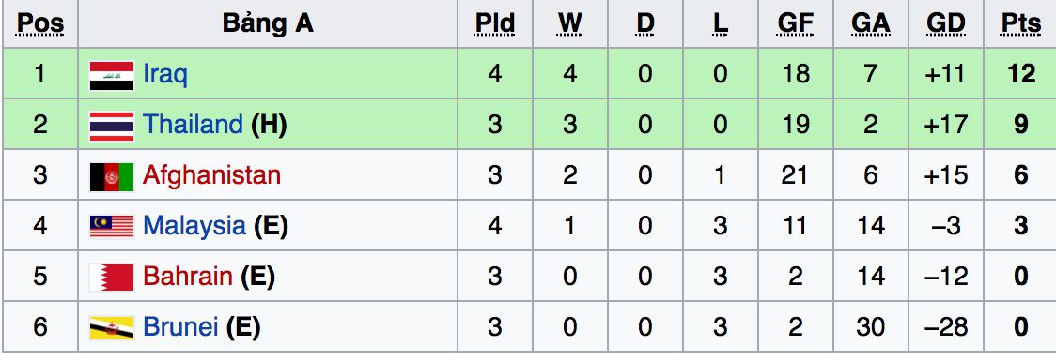Select Iraq's 12 points cell
Screen dimensions: 1056x360
click(x=1020, y=74)
